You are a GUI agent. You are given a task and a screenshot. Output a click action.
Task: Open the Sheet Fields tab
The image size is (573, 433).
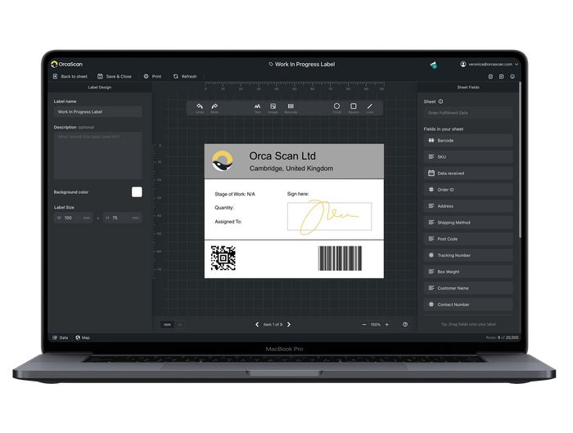(468, 88)
